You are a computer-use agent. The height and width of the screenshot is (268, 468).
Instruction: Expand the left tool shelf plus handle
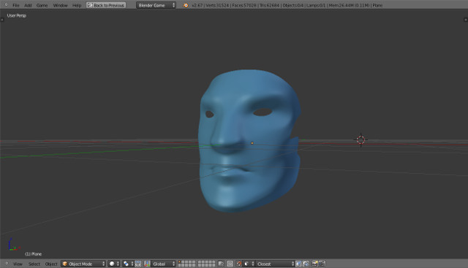coord(1,20)
